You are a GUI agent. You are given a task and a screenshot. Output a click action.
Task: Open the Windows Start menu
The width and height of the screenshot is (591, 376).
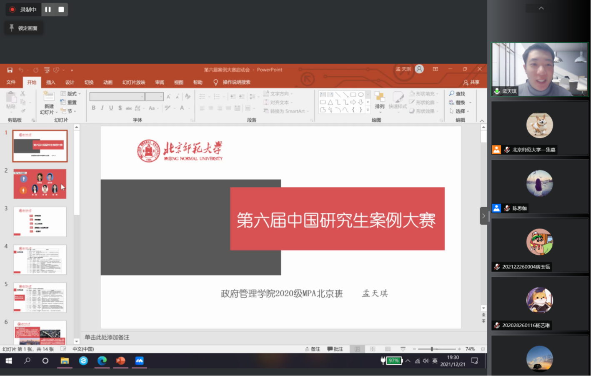[x=9, y=361]
